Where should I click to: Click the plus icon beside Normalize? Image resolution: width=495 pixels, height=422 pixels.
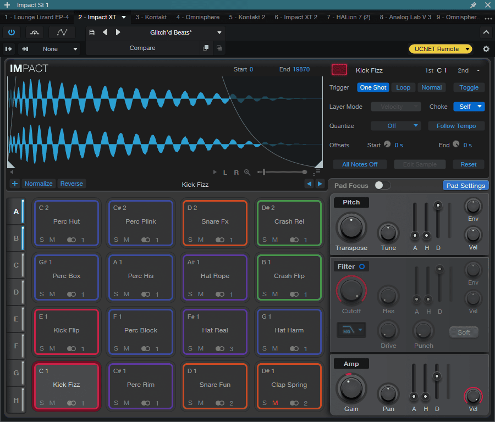point(14,184)
